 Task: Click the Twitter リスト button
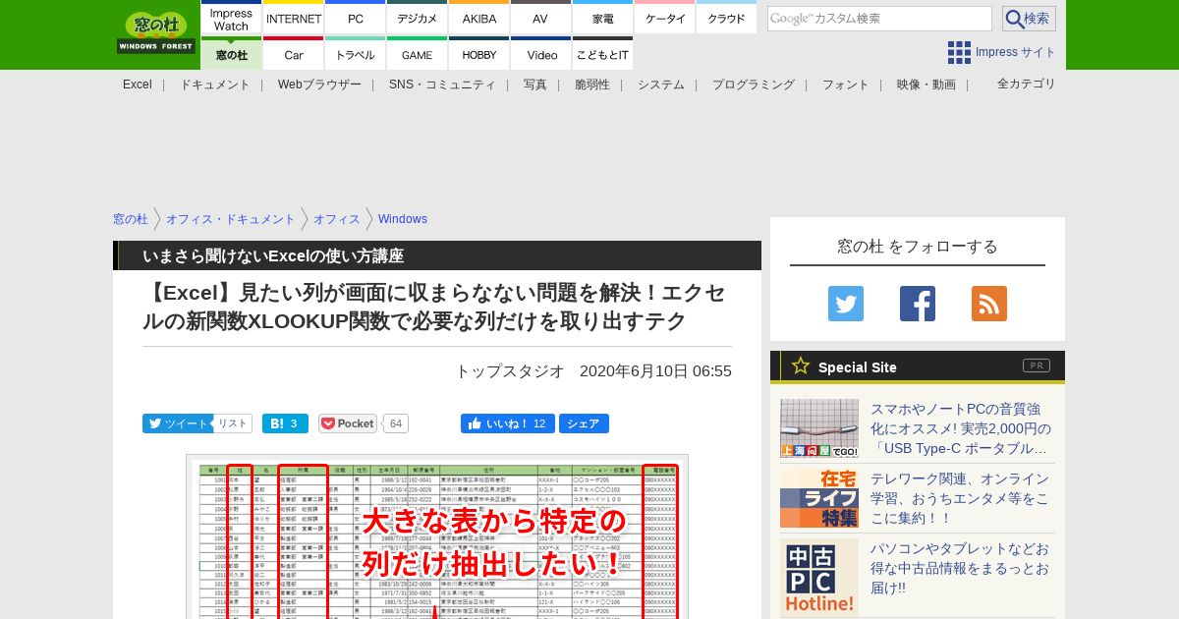(233, 423)
